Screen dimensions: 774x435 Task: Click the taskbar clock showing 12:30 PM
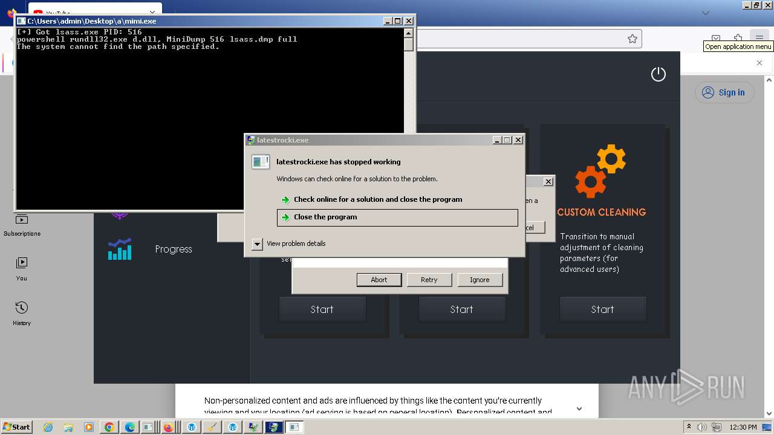pos(743,427)
